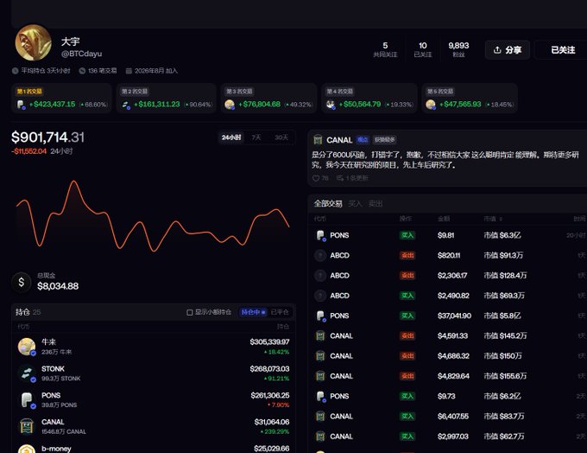Viewport: 587px width, 453px height.
Task: Click the PONS holding token icon
Action: click(x=27, y=400)
